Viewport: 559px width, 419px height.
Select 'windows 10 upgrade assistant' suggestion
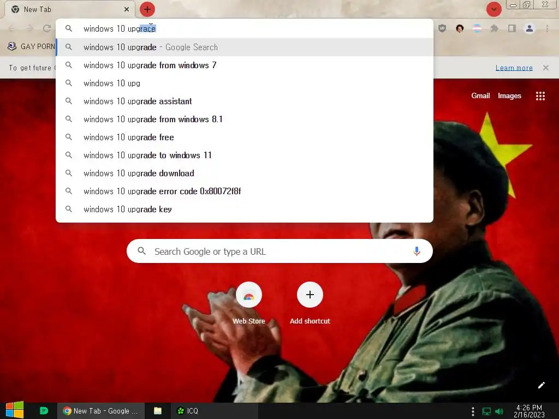click(244, 101)
